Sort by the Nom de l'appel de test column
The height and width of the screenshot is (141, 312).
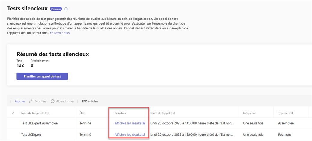click(x=35, y=113)
